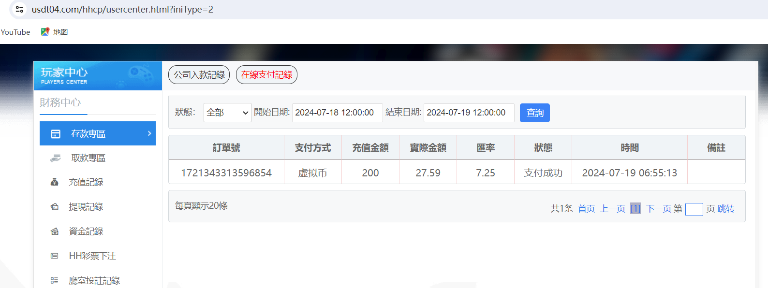768x288 pixels.
Task: Click order number 1721343313596854
Action: (x=226, y=173)
